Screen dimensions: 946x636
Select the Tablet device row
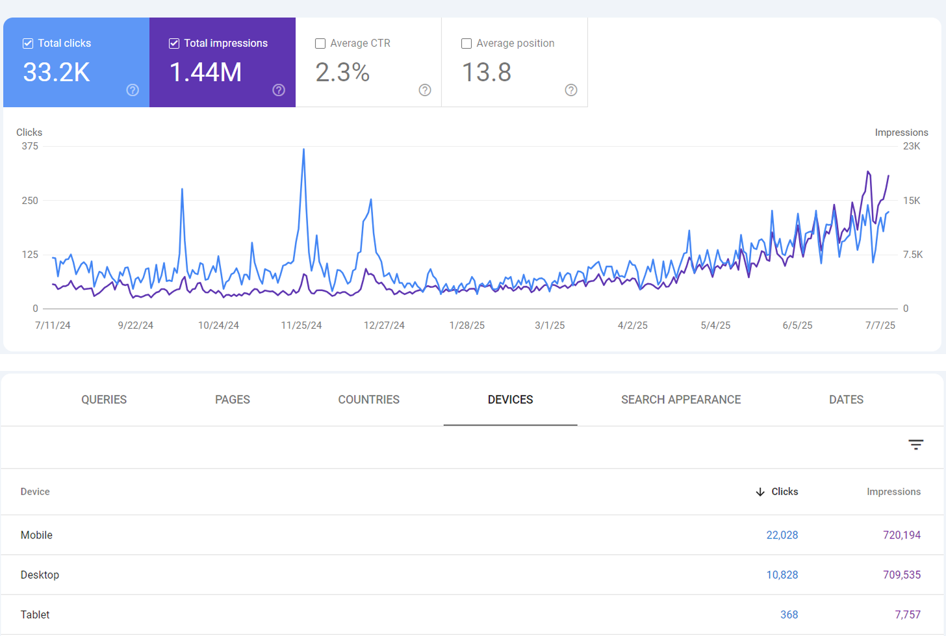coord(35,615)
